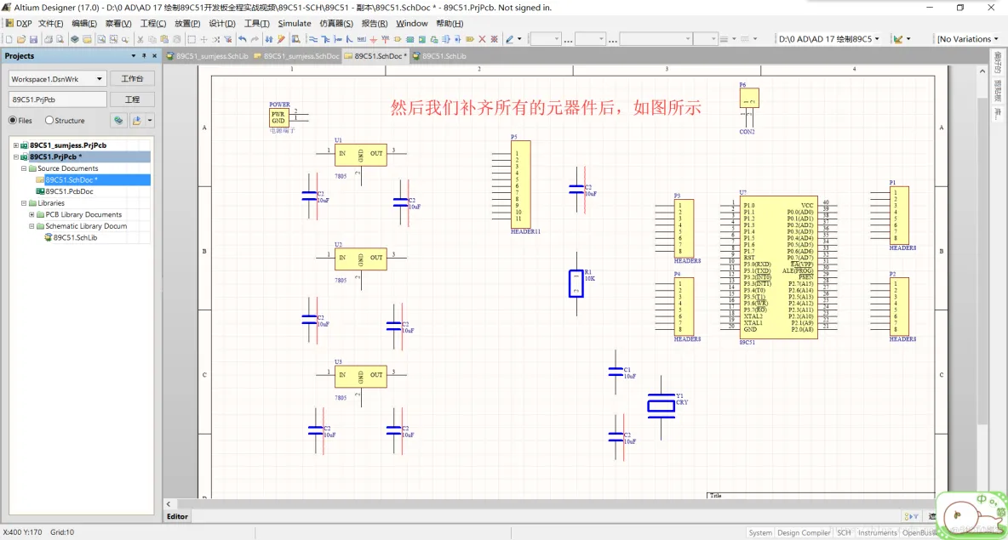Select the GND power port tool

click(x=373, y=39)
